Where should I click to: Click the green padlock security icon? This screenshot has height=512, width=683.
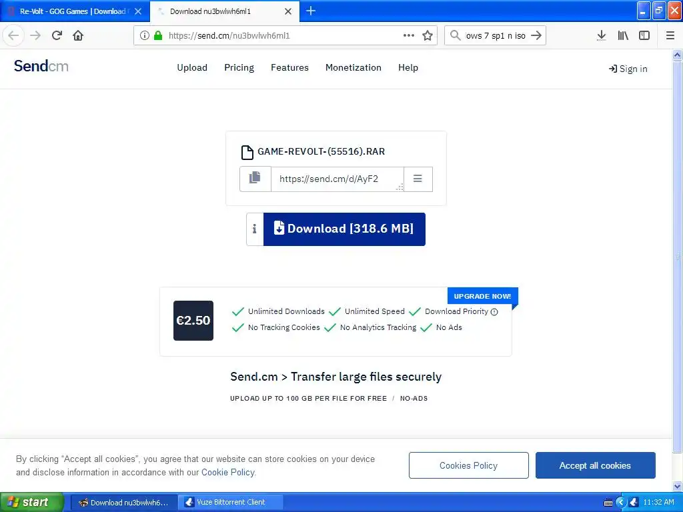[158, 35]
